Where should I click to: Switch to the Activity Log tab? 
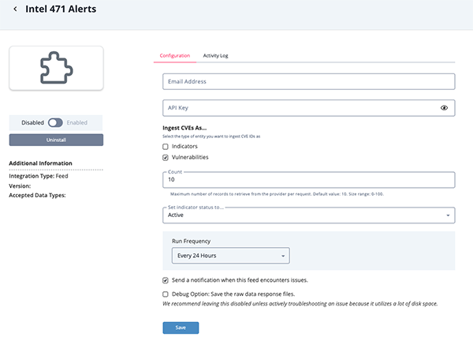(x=215, y=55)
